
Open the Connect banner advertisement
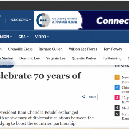tap(81, 20)
